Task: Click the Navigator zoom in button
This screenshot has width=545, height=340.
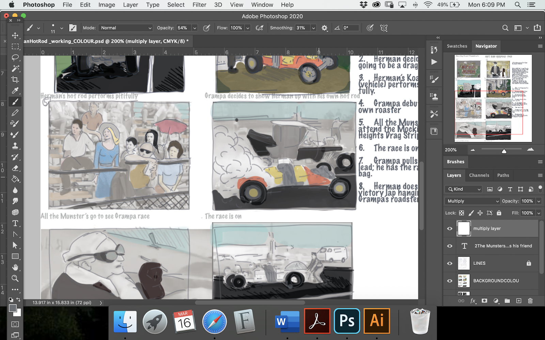Action: tap(530, 150)
